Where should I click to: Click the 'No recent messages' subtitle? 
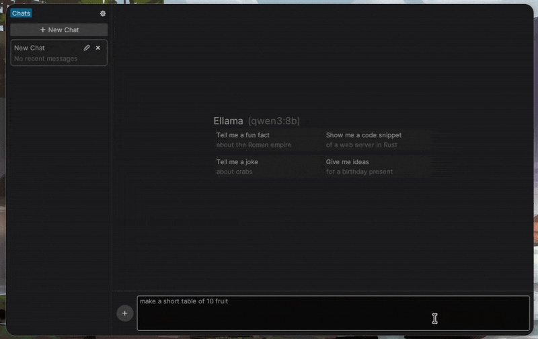tap(46, 59)
